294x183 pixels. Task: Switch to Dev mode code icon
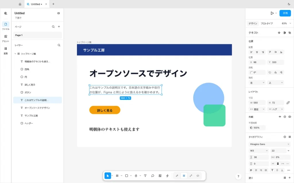point(198,176)
